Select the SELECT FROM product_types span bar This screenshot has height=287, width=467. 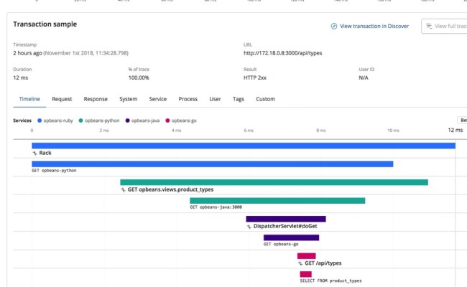click(306, 274)
